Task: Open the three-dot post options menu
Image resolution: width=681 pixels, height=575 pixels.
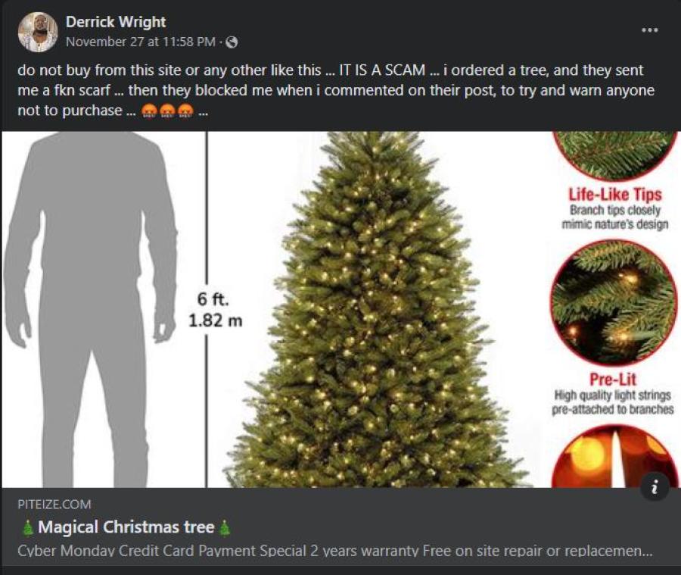Action: tap(650, 30)
